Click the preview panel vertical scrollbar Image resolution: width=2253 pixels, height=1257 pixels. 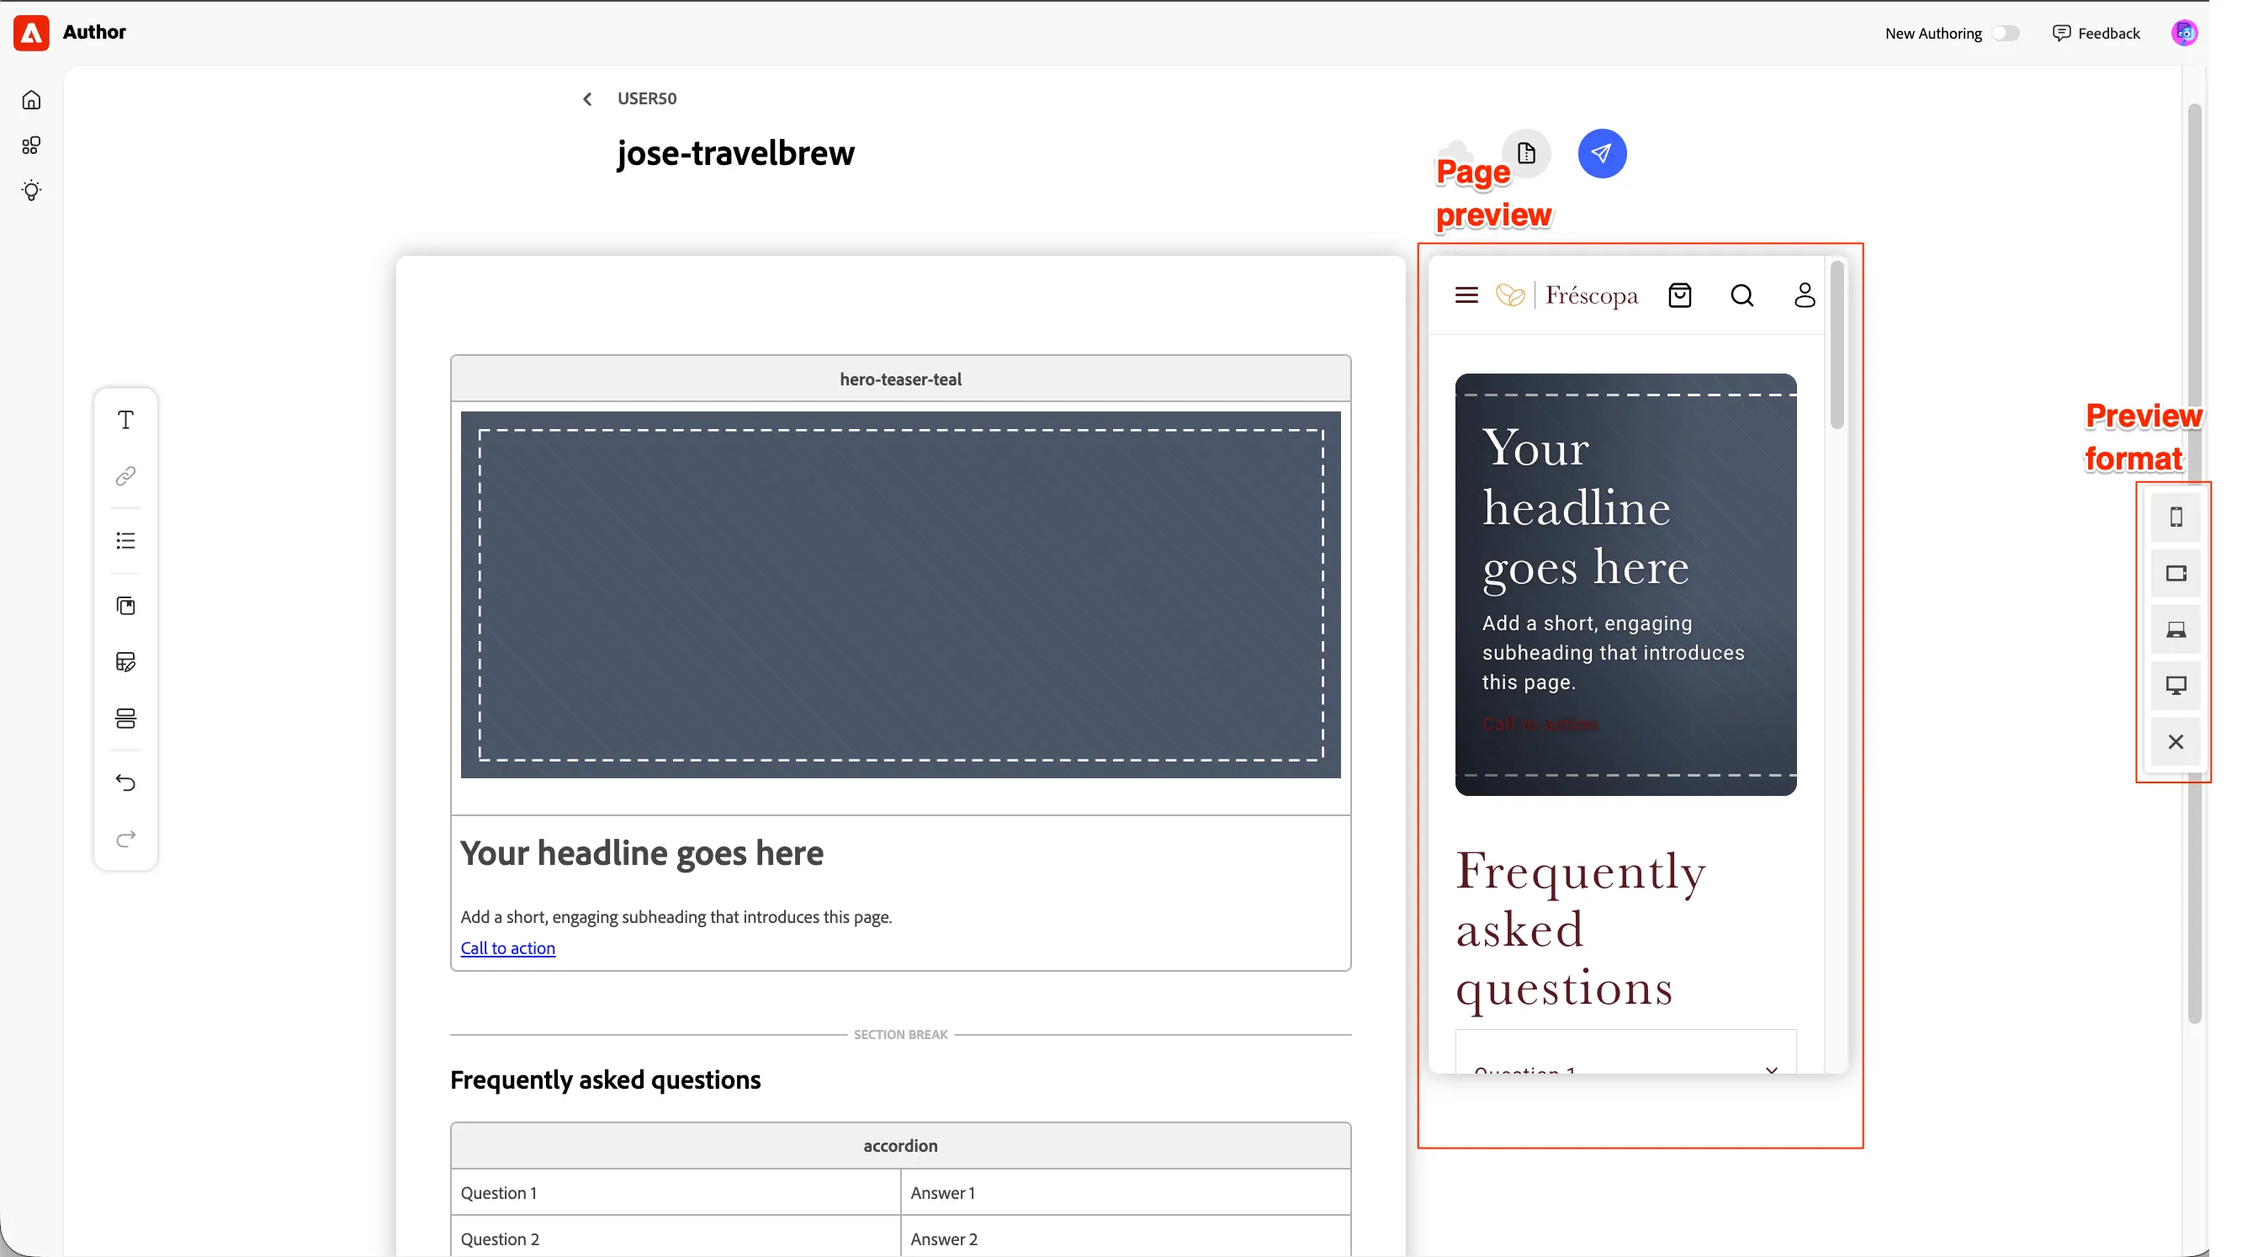point(1837,345)
